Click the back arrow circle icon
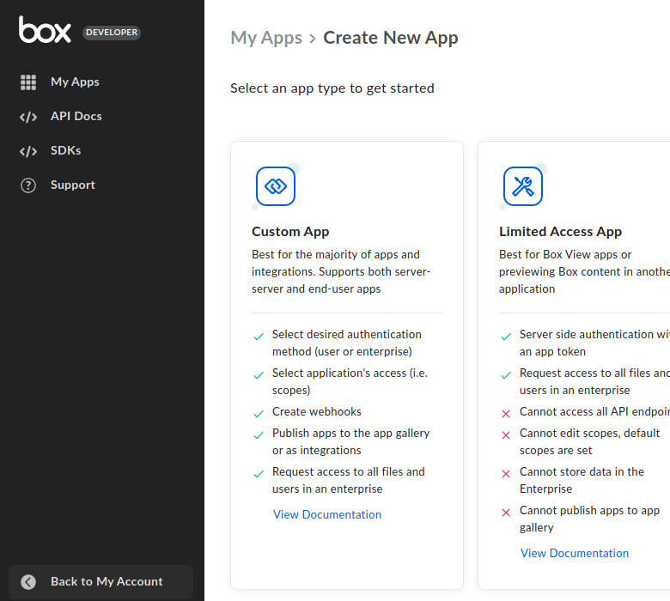The width and height of the screenshot is (670, 601). point(28,582)
